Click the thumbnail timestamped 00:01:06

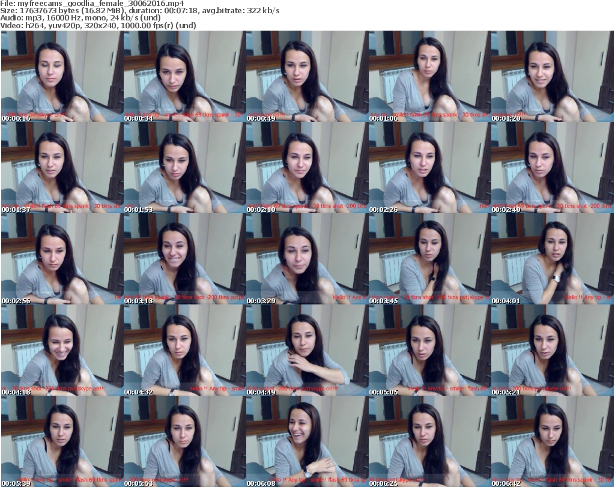pos(430,76)
